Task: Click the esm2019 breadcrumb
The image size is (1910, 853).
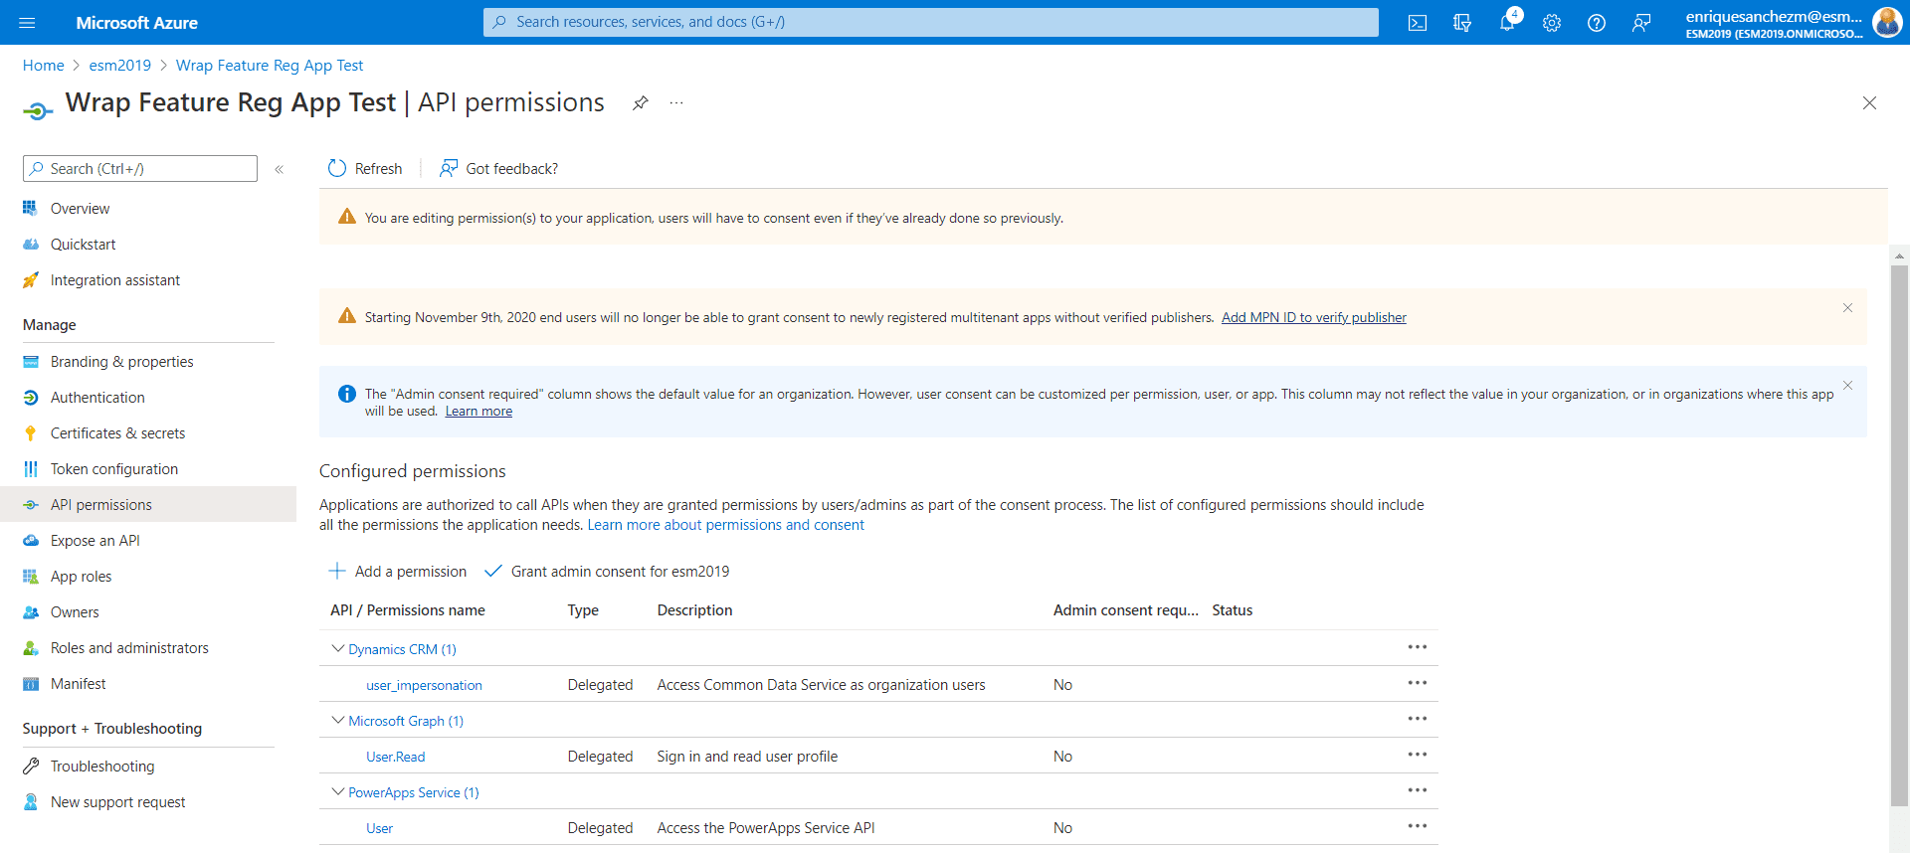Action: tap(120, 66)
